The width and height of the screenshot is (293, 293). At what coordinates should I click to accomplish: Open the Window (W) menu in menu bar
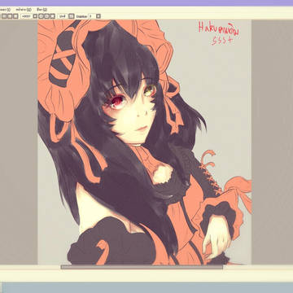24,10
